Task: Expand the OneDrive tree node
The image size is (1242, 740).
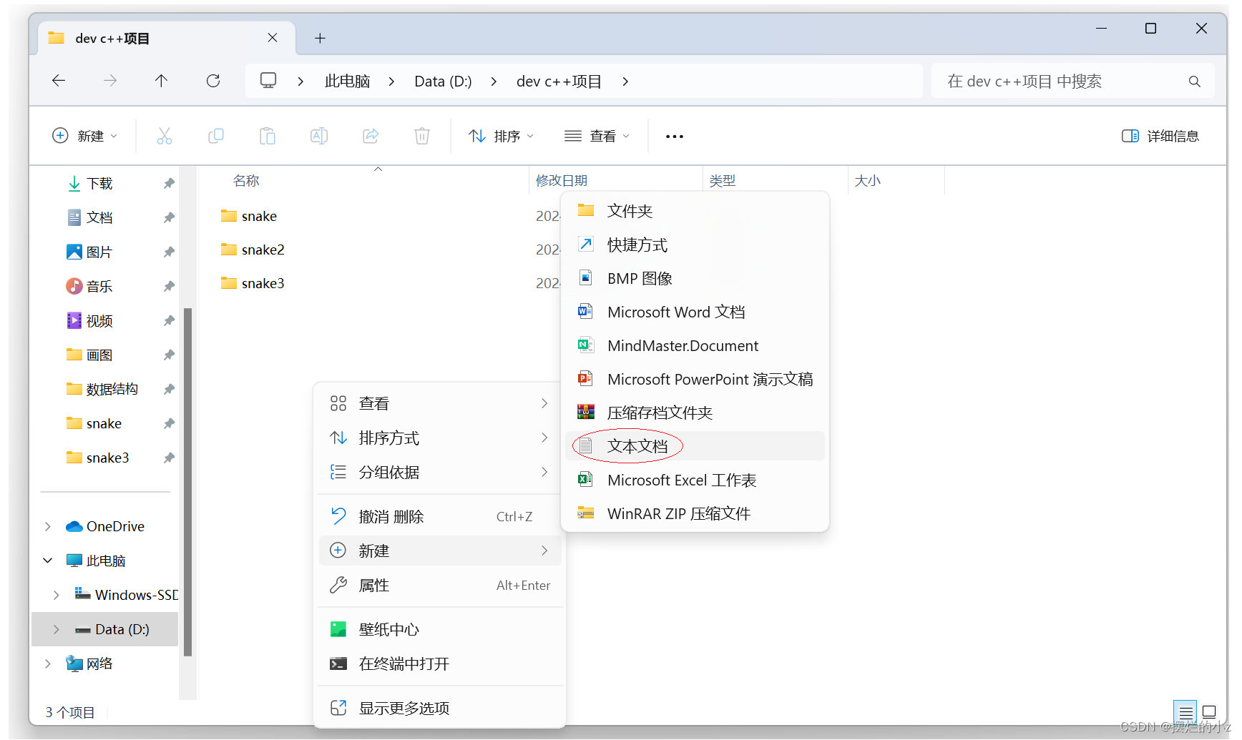Action: pyautogui.click(x=48, y=526)
